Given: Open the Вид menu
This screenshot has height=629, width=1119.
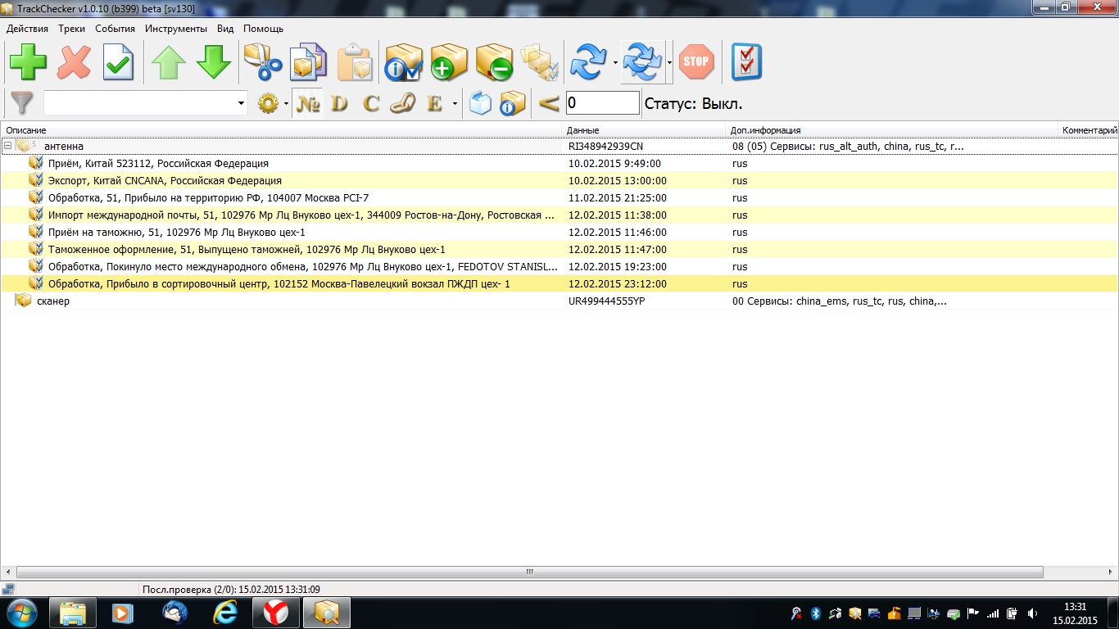Looking at the screenshot, I should point(225,29).
